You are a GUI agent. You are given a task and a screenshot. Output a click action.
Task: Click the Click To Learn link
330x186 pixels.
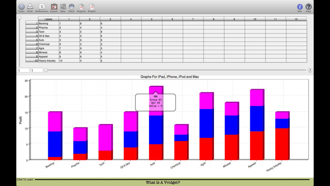coord(25,180)
